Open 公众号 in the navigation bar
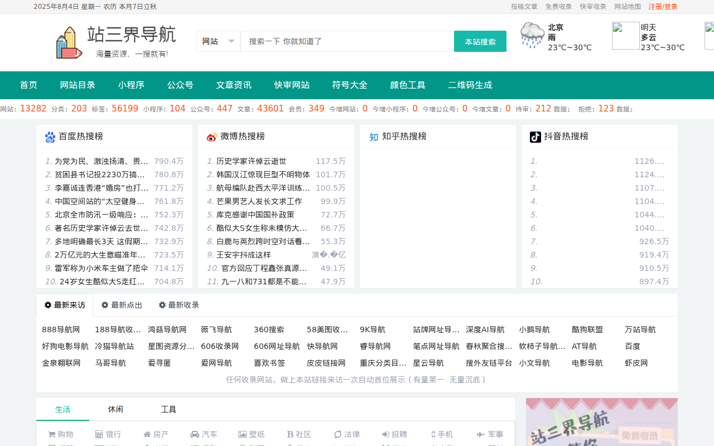The width and height of the screenshot is (714, 446). (x=180, y=85)
